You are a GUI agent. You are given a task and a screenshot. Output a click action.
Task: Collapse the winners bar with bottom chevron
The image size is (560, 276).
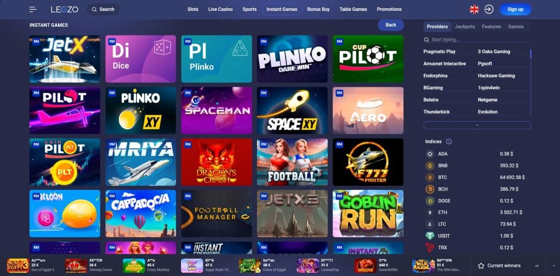[x=553, y=266]
